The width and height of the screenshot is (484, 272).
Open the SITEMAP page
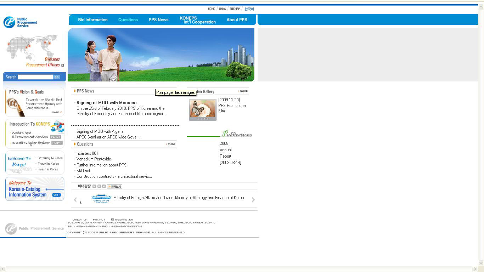point(235,9)
